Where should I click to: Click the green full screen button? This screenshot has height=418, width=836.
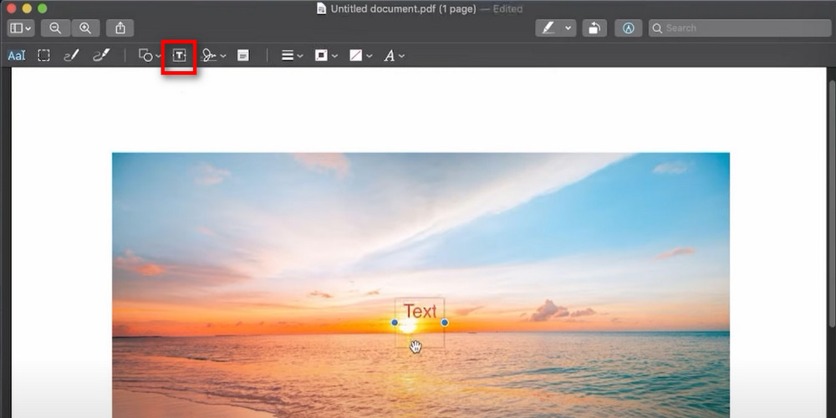[x=42, y=8]
